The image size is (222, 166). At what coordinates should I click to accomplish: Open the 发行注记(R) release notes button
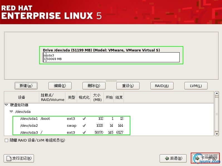(19, 158)
